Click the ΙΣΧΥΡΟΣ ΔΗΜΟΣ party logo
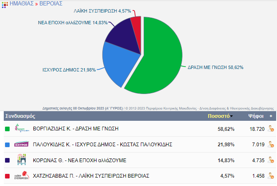The image size is (277, 186). [21, 145]
